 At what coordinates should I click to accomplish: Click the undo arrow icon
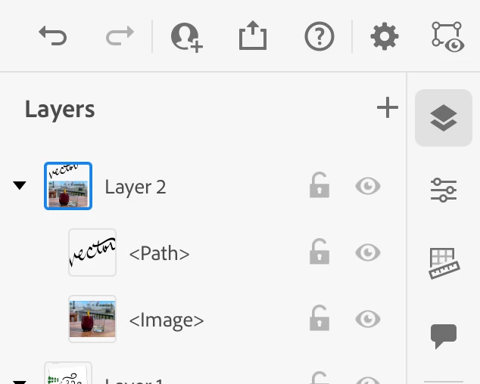(x=53, y=36)
